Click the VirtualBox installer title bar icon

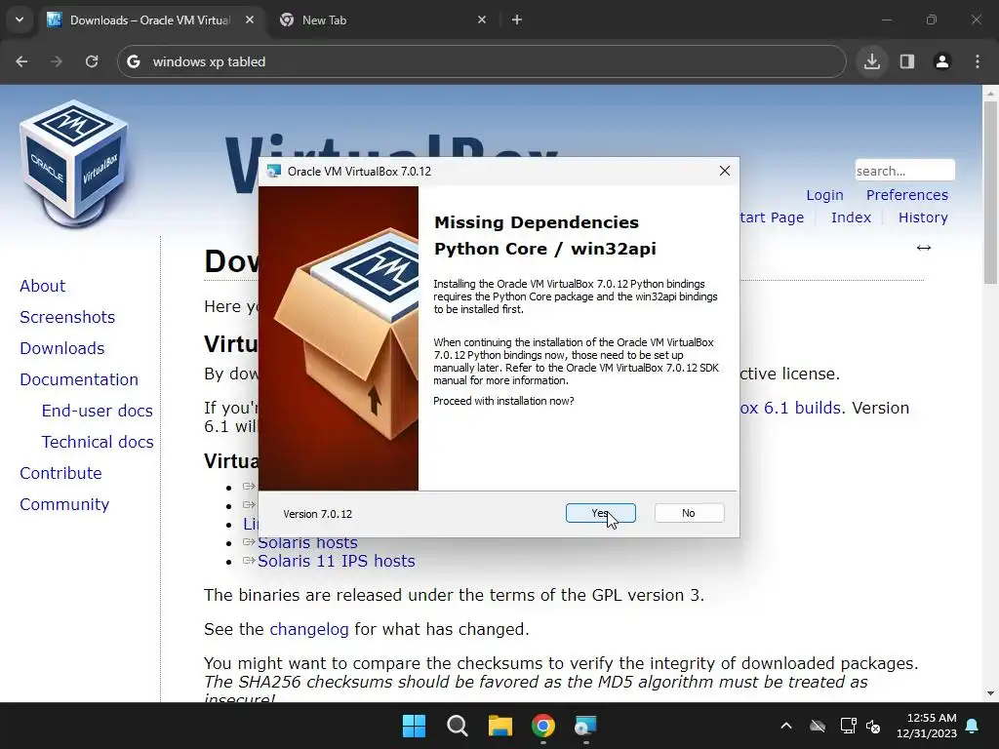pyautogui.click(x=274, y=171)
